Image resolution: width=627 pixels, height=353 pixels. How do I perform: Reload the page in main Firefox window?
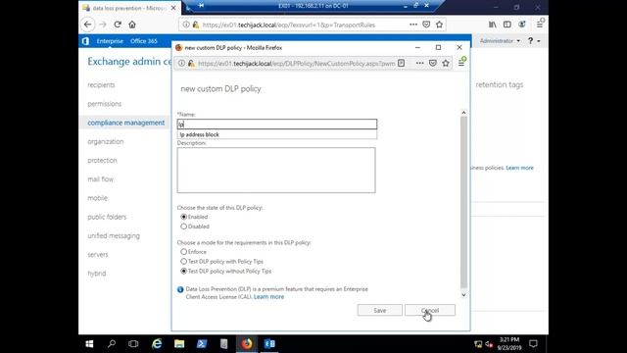tap(118, 25)
